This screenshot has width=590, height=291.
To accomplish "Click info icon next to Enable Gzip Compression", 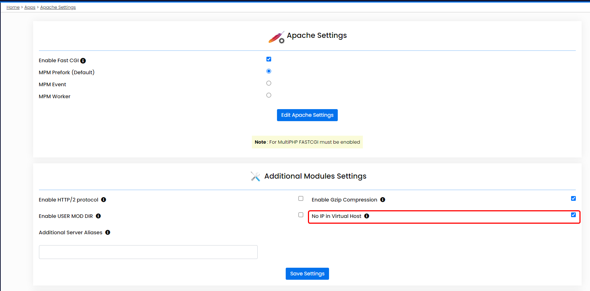I will 383,200.
